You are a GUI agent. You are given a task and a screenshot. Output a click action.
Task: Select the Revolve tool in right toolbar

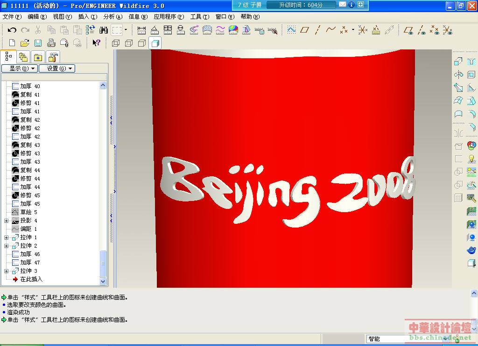(458, 75)
